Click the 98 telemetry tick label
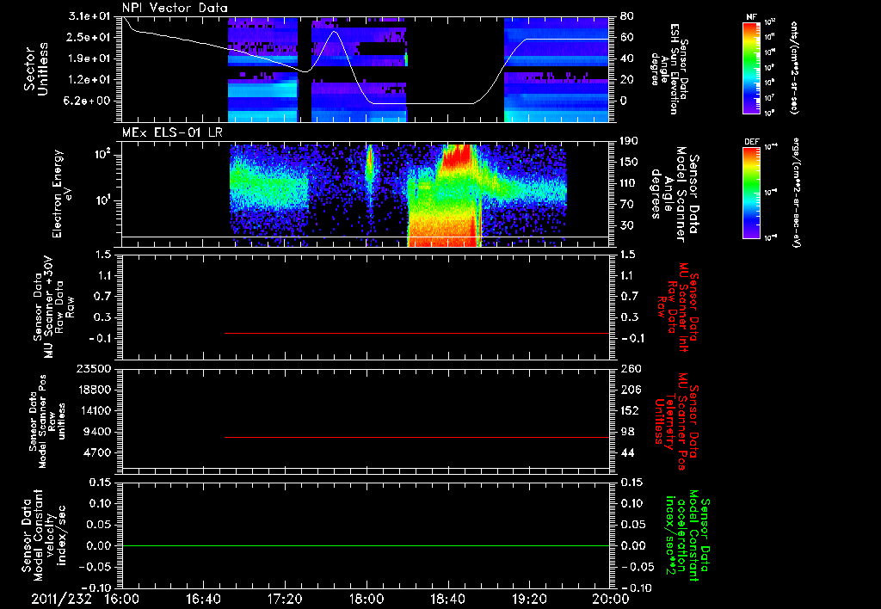 pos(627,432)
